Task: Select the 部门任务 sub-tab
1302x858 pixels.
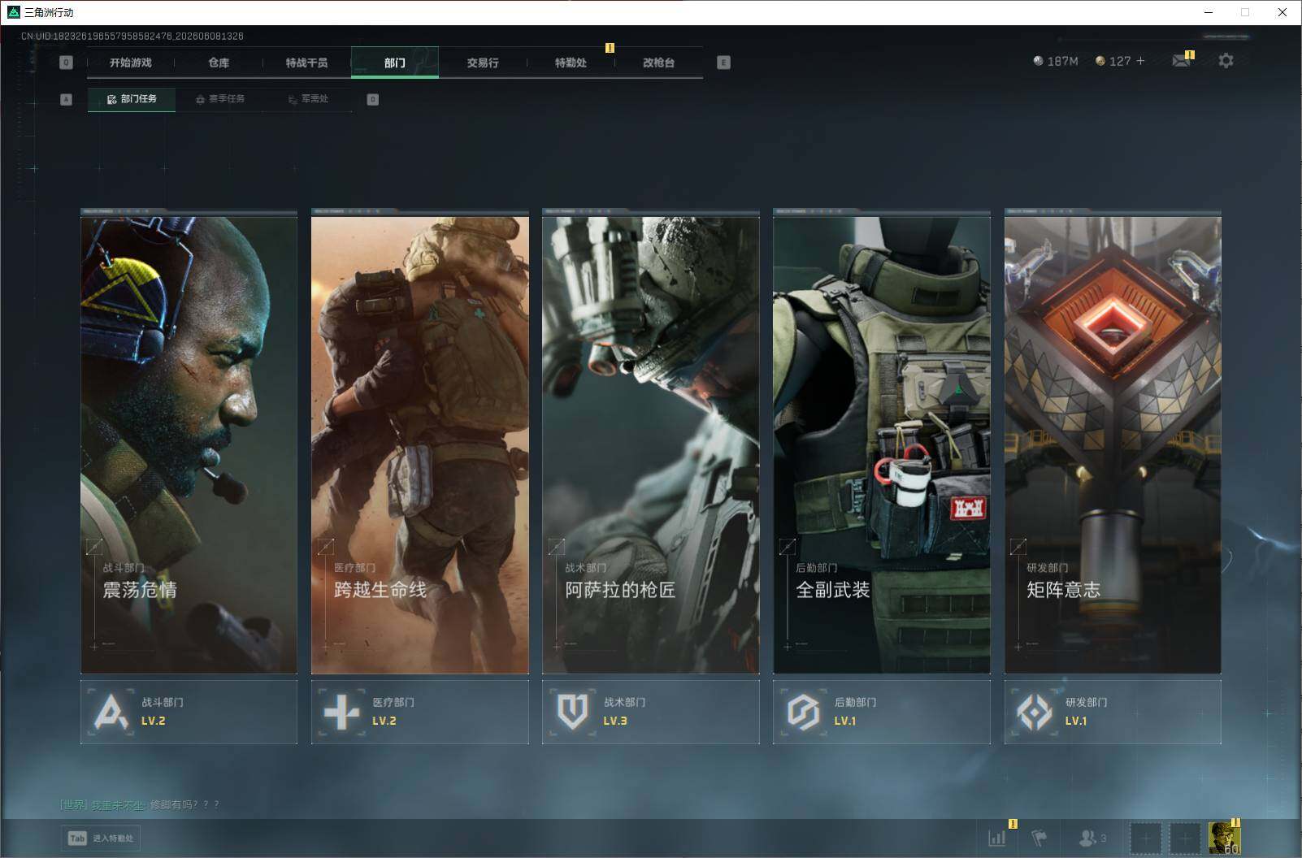Action: coord(132,99)
